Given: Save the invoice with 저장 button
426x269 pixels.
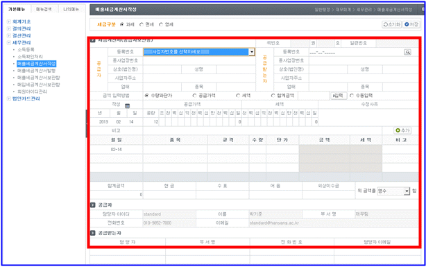Looking at the screenshot, I should click(x=411, y=24).
